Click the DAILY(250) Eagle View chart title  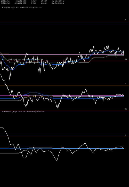click(x=22, y=8)
